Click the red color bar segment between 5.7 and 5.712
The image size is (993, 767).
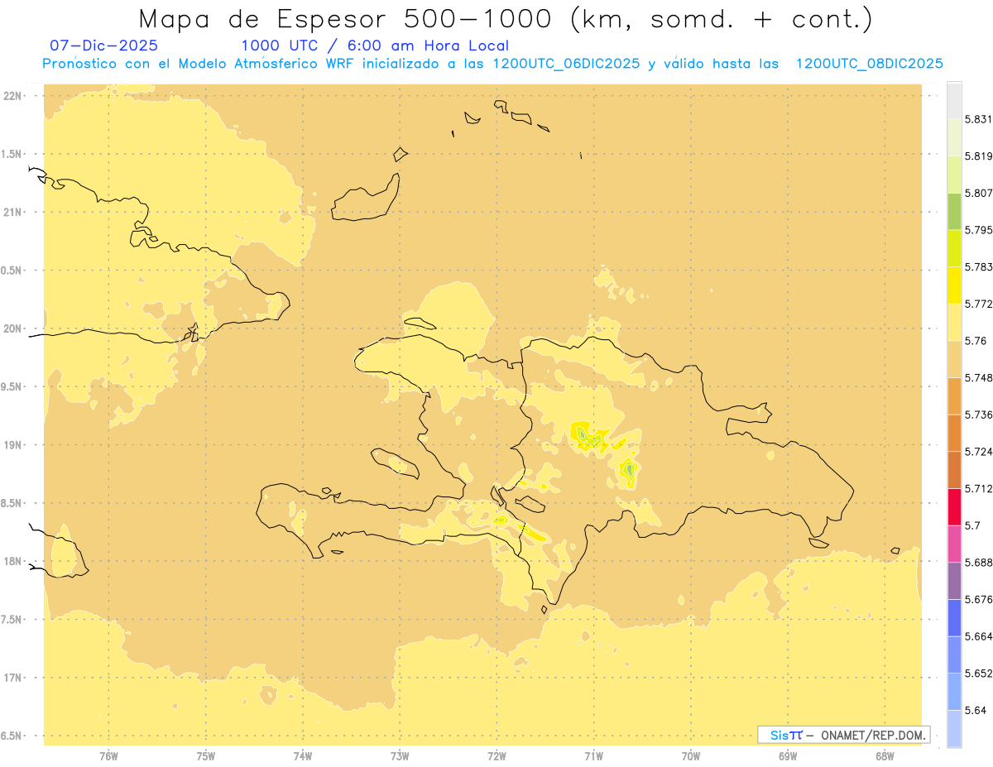[954, 506]
